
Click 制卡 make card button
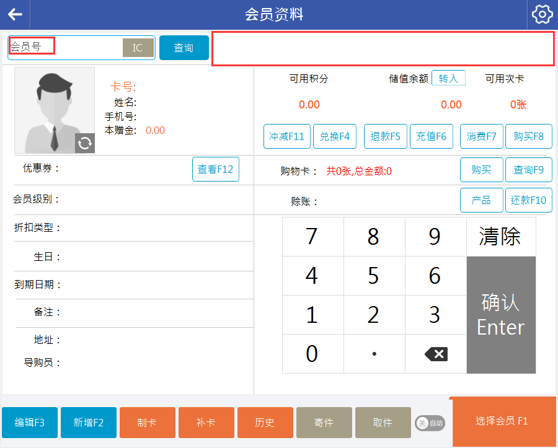(148, 423)
